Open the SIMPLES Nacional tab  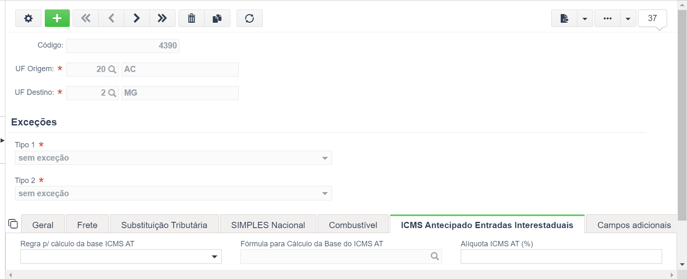pyautogui.click(x=268, y=225)
